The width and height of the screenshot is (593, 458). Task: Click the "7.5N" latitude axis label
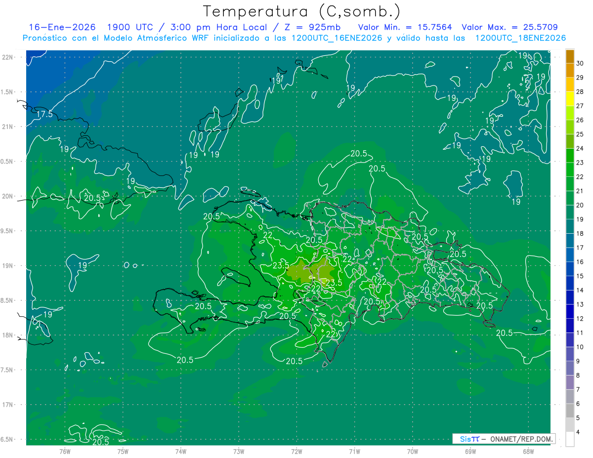click(7, 370)
